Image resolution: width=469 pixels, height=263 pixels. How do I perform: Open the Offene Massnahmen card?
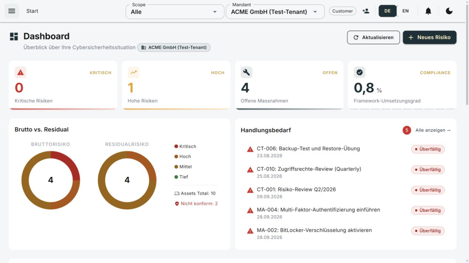point(289,85)
